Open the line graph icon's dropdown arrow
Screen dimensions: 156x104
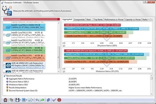click(x=33, y=100)
